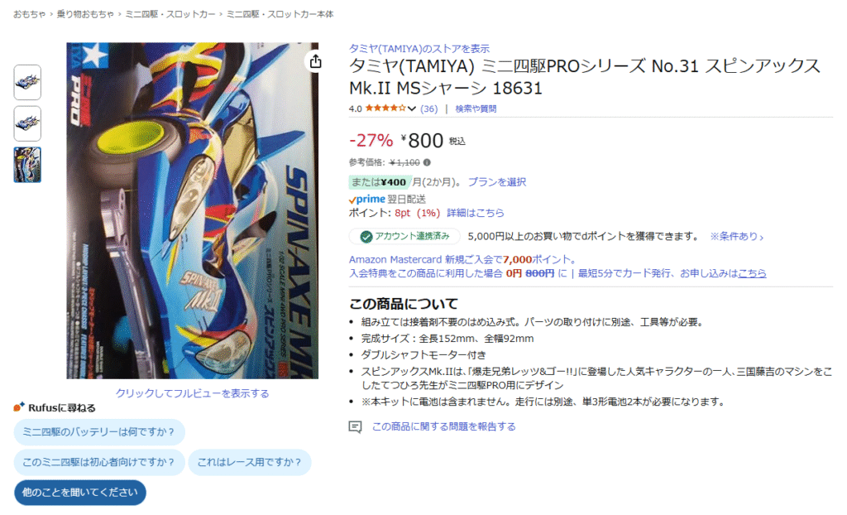This screenshot has height=515, width=847.
Task: Open タミヤ(TAMIYA)のストアを表示 link
Action: pos(419,49)
